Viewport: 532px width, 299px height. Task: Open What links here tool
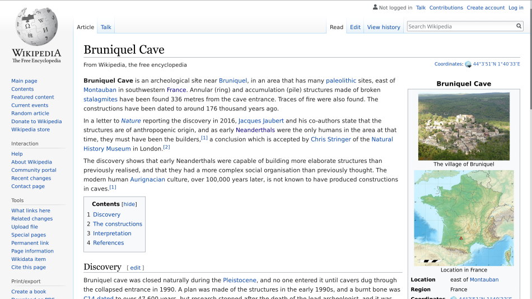tap(31, 211)
